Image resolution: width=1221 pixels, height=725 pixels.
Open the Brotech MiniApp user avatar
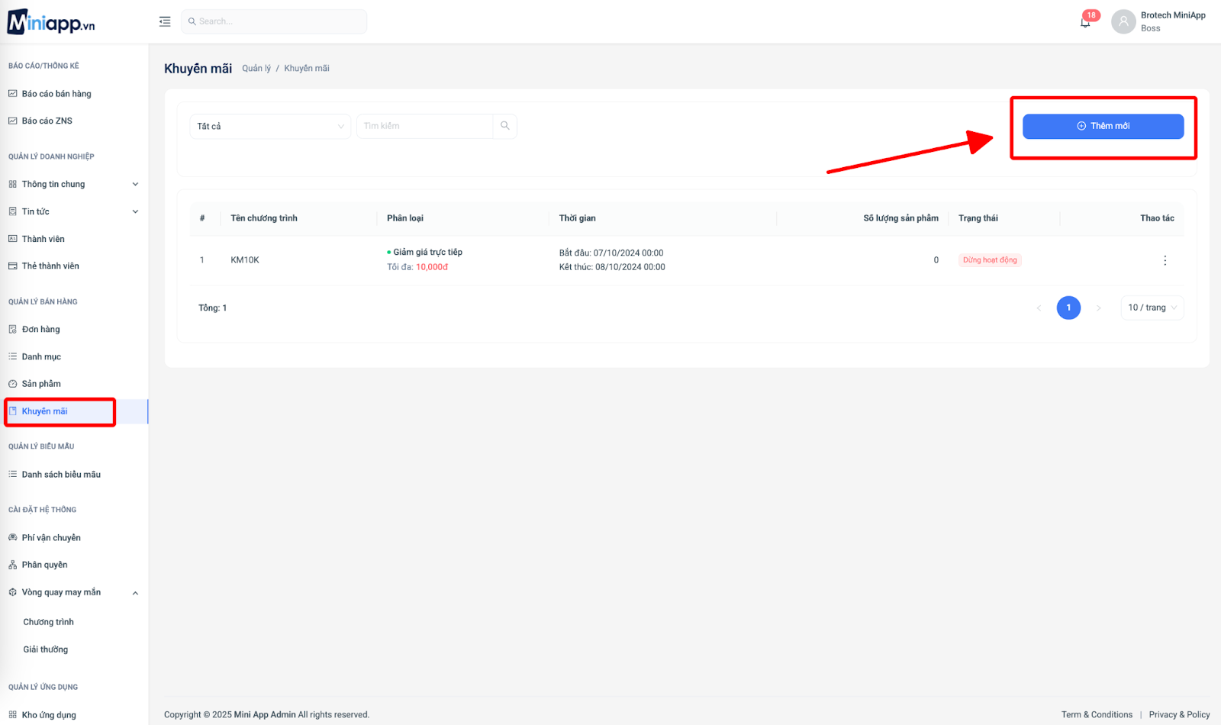1123,21
